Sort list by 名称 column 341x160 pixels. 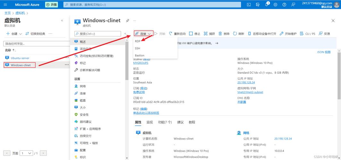(11, 50)
